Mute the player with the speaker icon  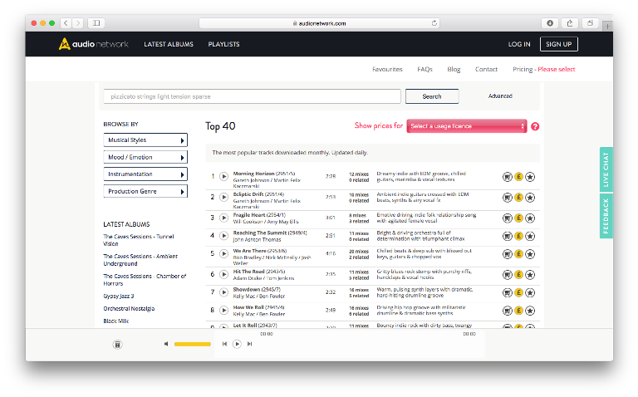[166, 344]
